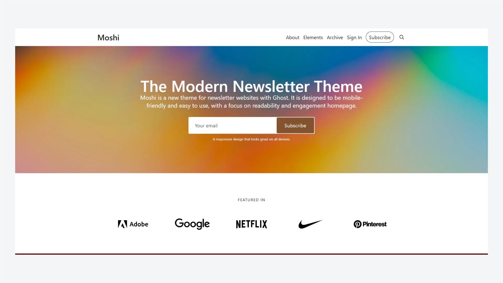Click the Google logo in featured section

[192, 224]
